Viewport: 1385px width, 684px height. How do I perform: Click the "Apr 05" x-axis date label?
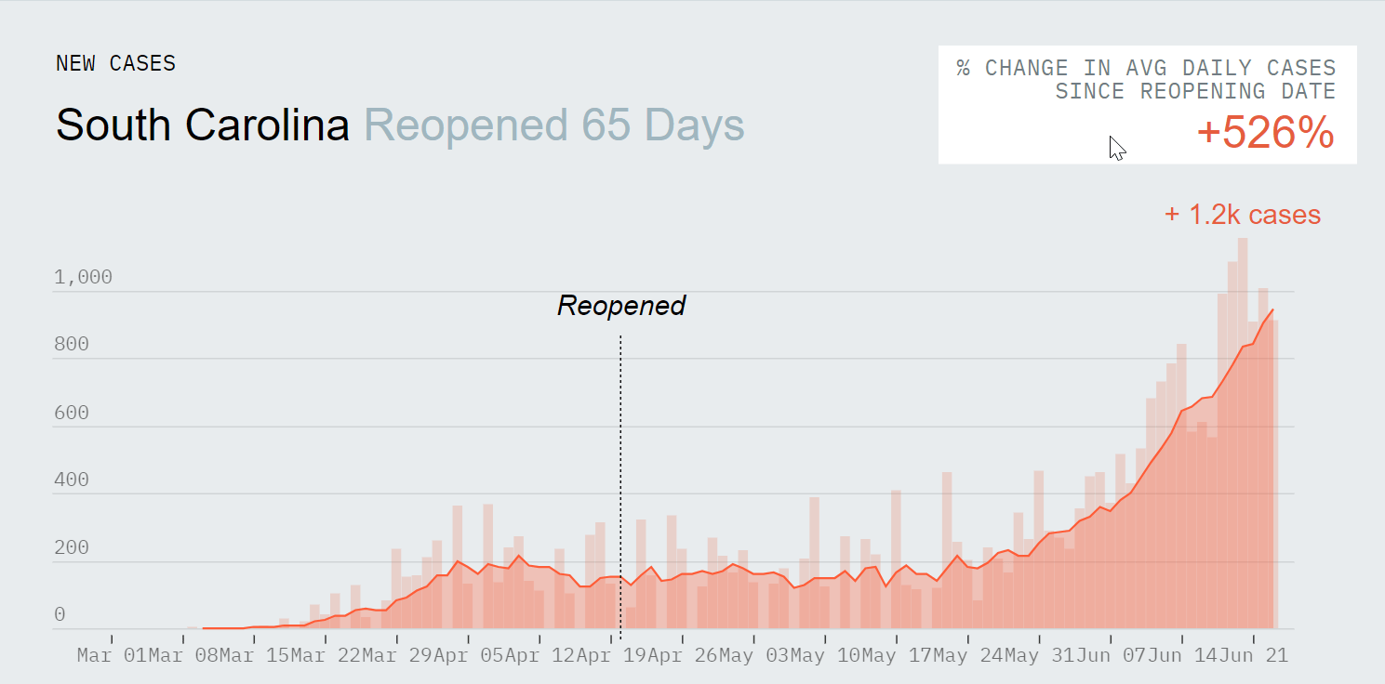click(469, 656)
